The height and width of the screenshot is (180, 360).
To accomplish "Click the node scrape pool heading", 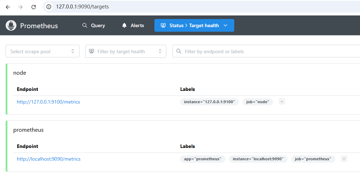I will tap(20, 73).
